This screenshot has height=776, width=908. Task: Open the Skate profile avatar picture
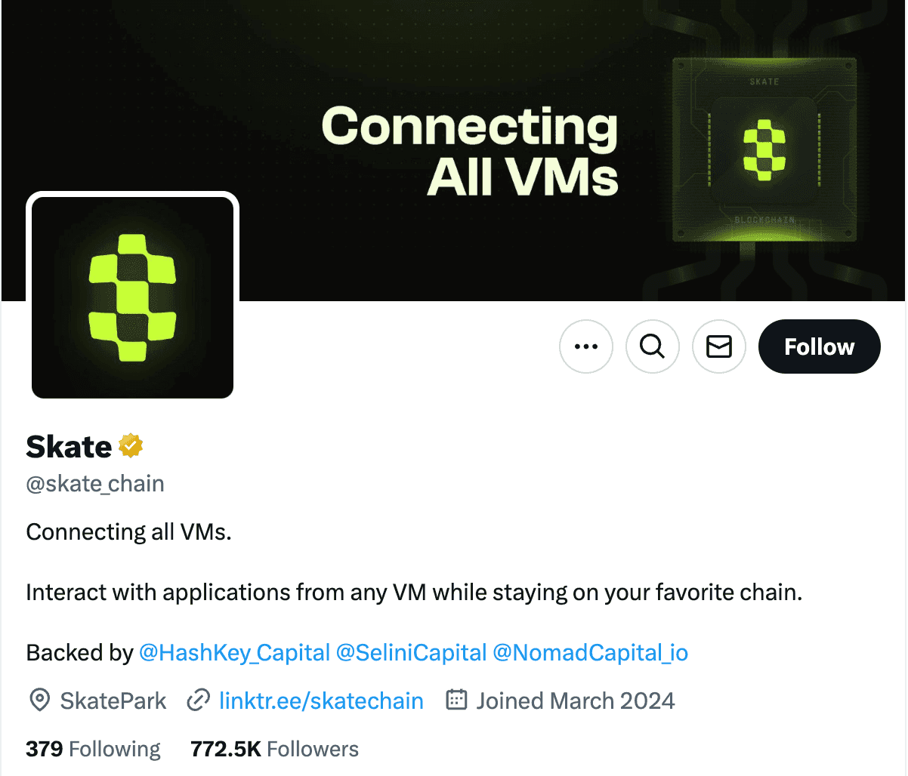point(132,297)
